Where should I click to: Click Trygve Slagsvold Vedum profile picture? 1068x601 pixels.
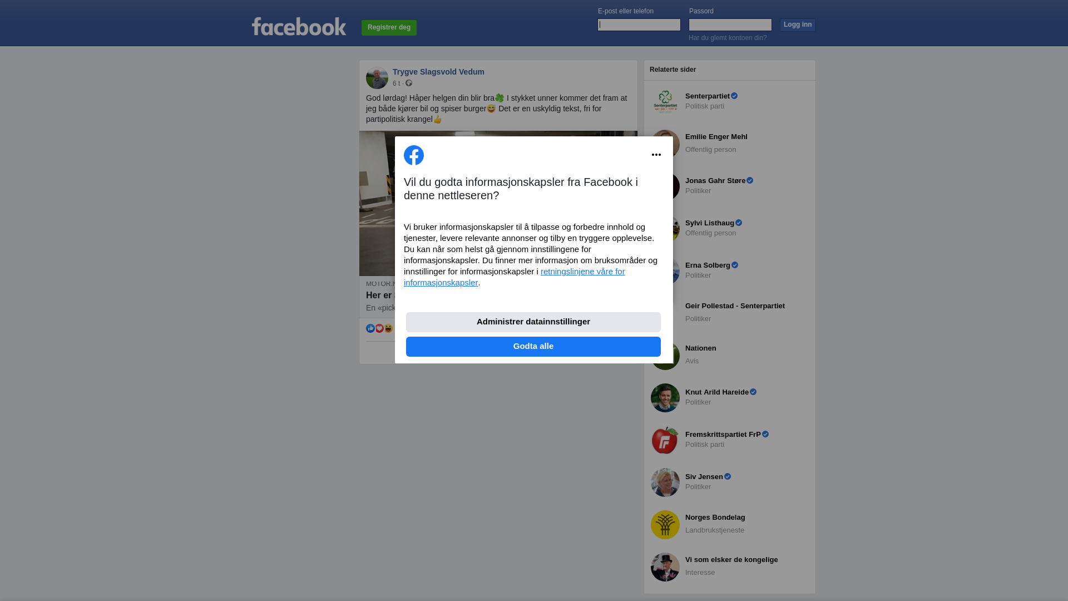tap(377, 78)
